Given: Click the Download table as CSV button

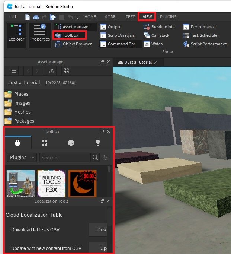Looking at the screenshot, I should point(98,230).
